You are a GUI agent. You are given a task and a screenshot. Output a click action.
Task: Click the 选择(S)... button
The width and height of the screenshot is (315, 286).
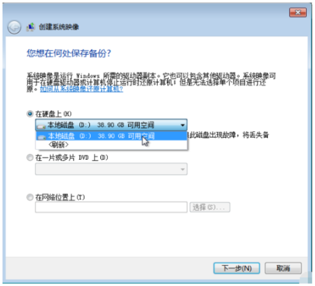click(x=210, y=207)
